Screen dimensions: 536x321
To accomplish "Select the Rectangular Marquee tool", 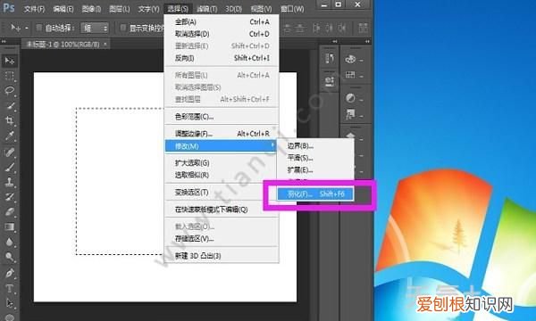I will coord(10,76).
